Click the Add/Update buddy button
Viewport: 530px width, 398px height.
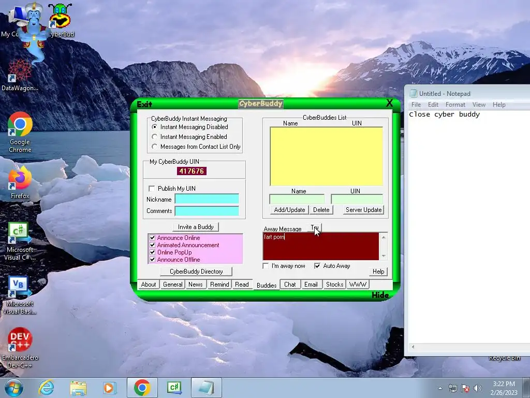pyautogui.click(x=289, y=210)
